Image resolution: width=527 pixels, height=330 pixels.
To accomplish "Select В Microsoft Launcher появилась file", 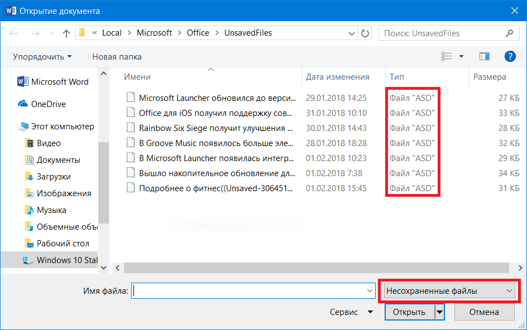I will [x=217, y=158].
